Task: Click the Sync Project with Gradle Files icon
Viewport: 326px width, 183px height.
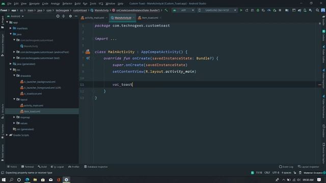Action: 300,10
